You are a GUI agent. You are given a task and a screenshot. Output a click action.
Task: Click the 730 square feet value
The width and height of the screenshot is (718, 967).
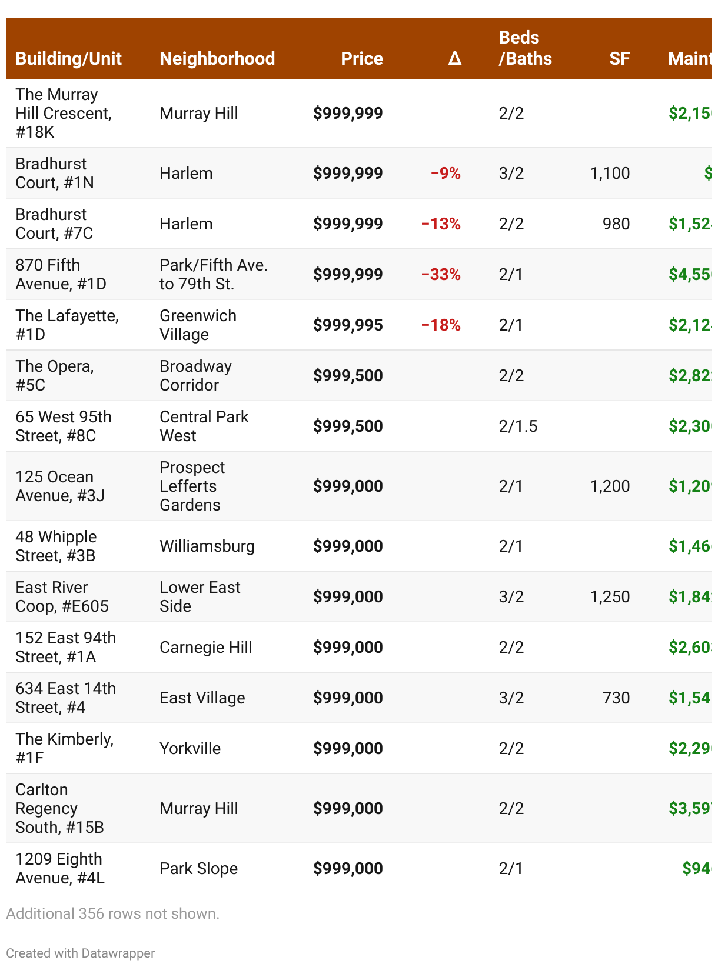(616, 698)
